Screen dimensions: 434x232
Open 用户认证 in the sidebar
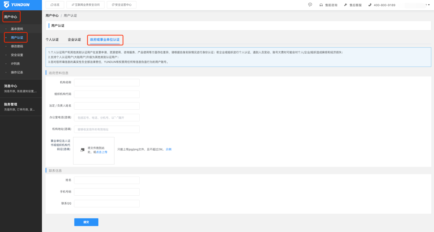click(x=17, y=38)
